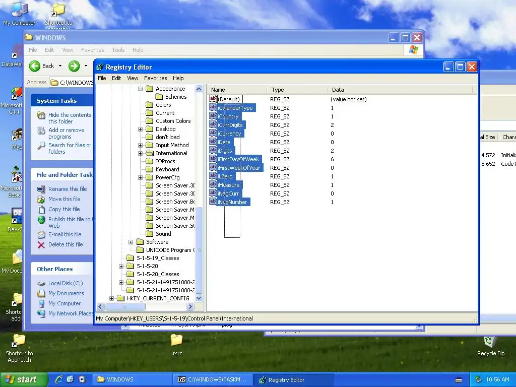The image size is (516, 387).
Task: Select the iLZero value icon
Action: [x=213, y=176]
